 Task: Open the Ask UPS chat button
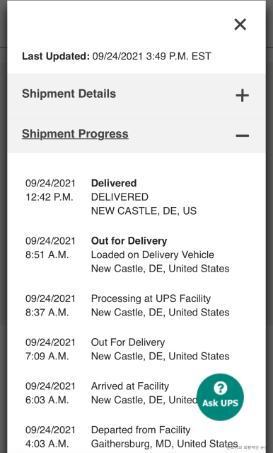(220, 397)
